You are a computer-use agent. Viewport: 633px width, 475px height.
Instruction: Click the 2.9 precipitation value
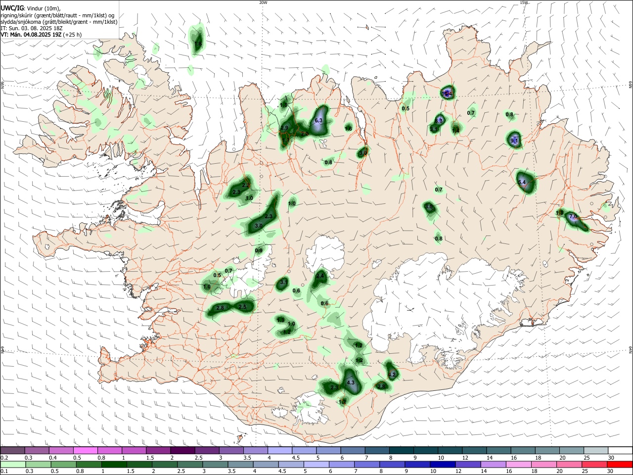point(284,128)
